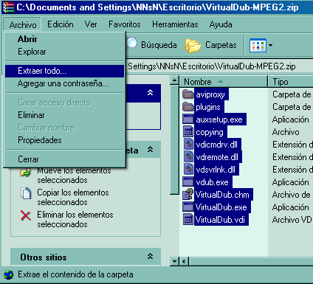Select the vdicmdrv.dll file name
Viewport: 313px width, 284px height.
217,145
